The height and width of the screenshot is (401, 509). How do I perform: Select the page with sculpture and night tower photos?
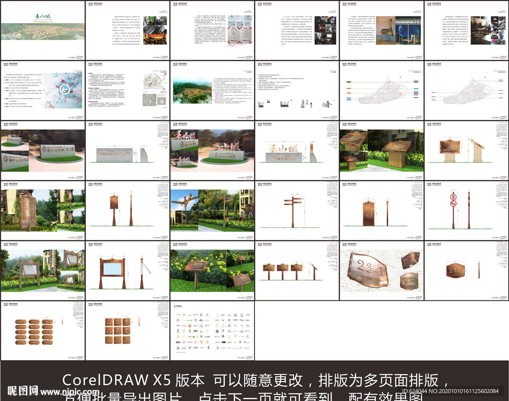point(381,30)
